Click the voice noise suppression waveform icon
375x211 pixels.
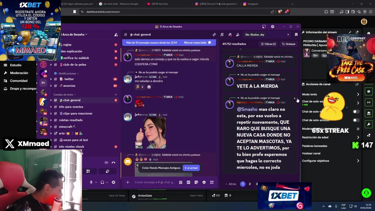point(106,163)
